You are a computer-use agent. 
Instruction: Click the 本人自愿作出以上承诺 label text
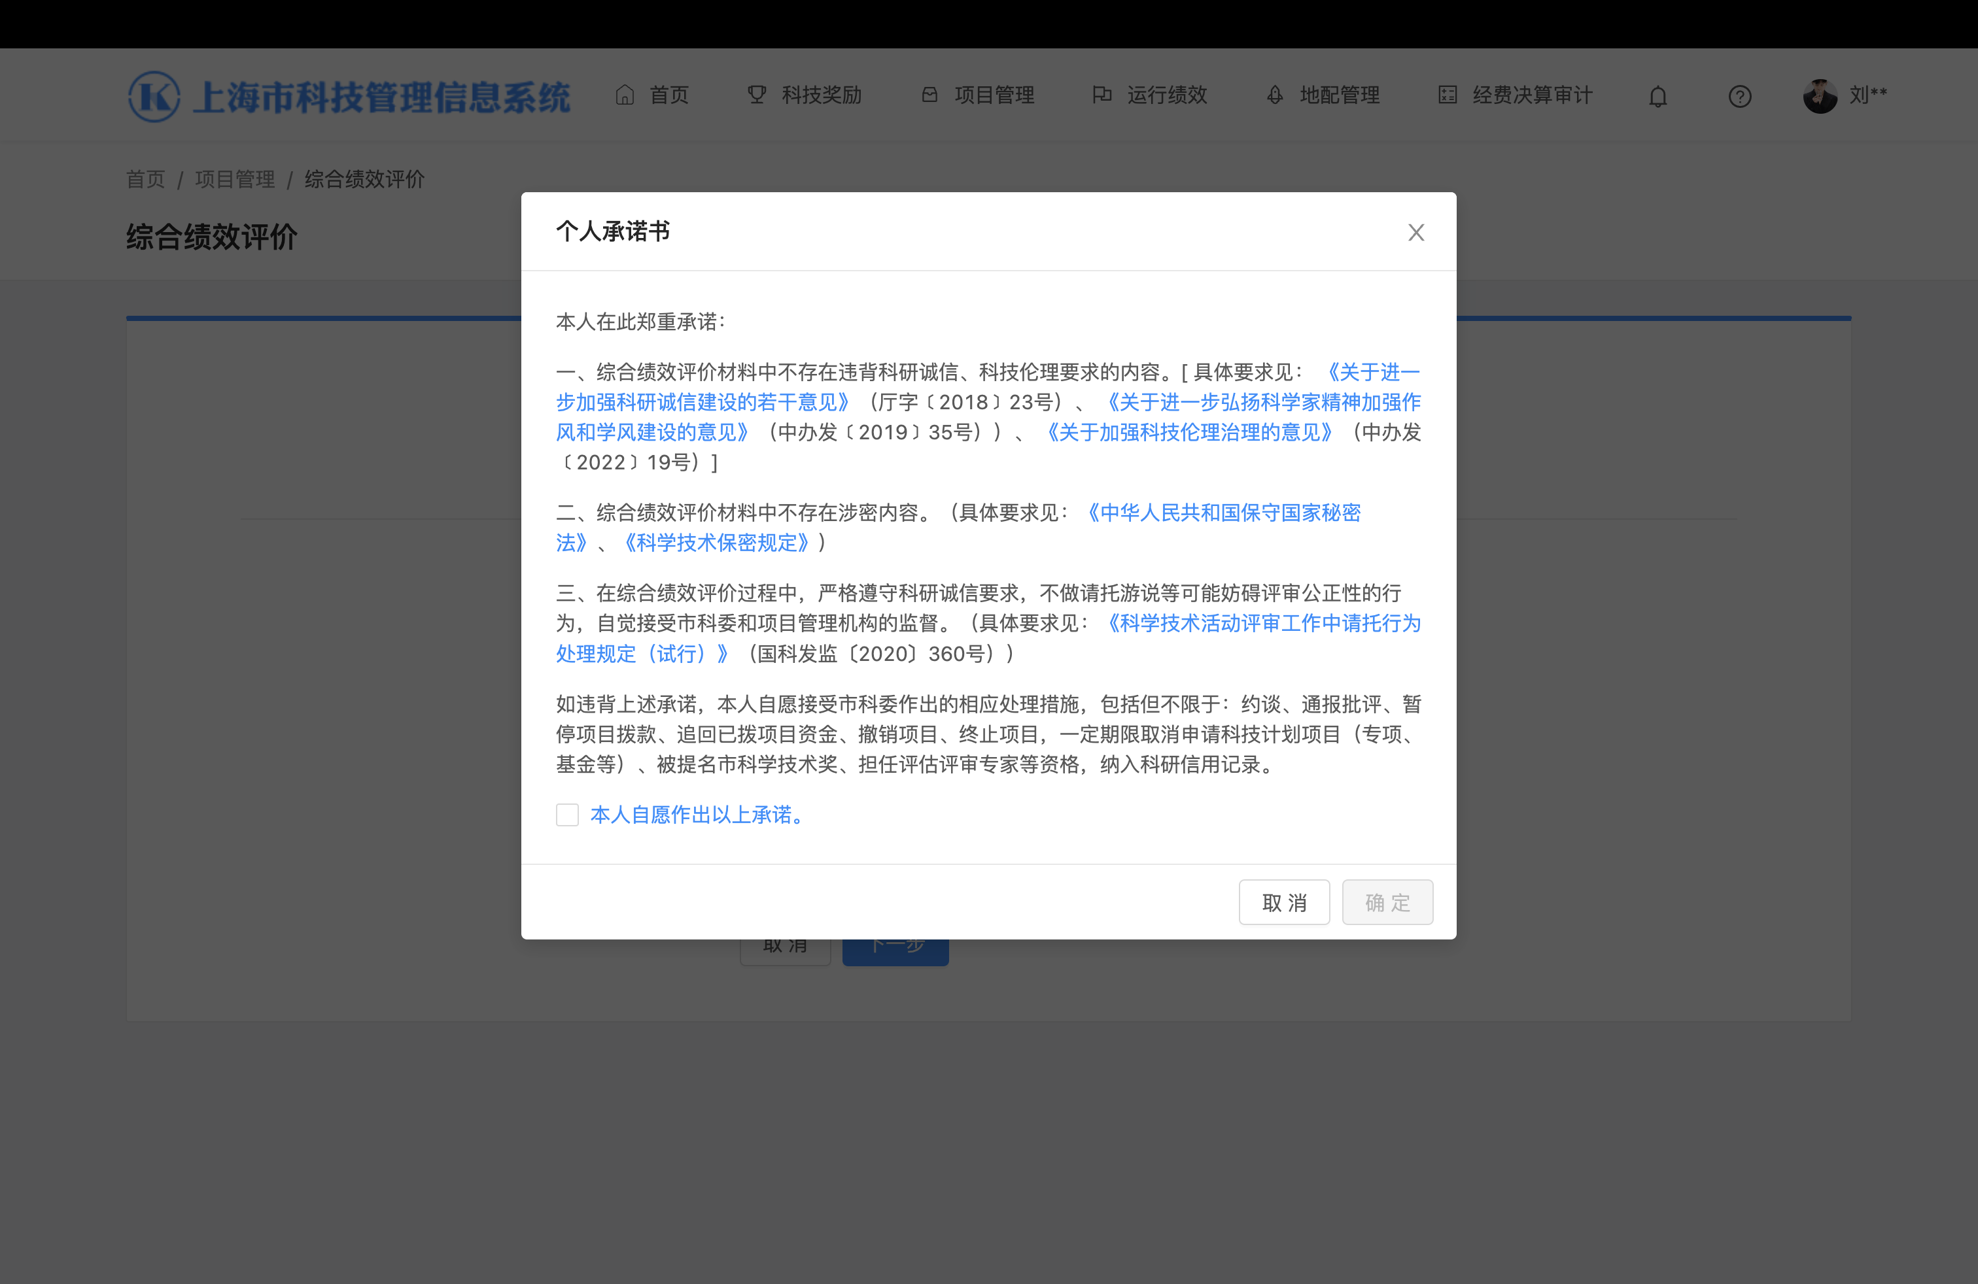[699, 815]
